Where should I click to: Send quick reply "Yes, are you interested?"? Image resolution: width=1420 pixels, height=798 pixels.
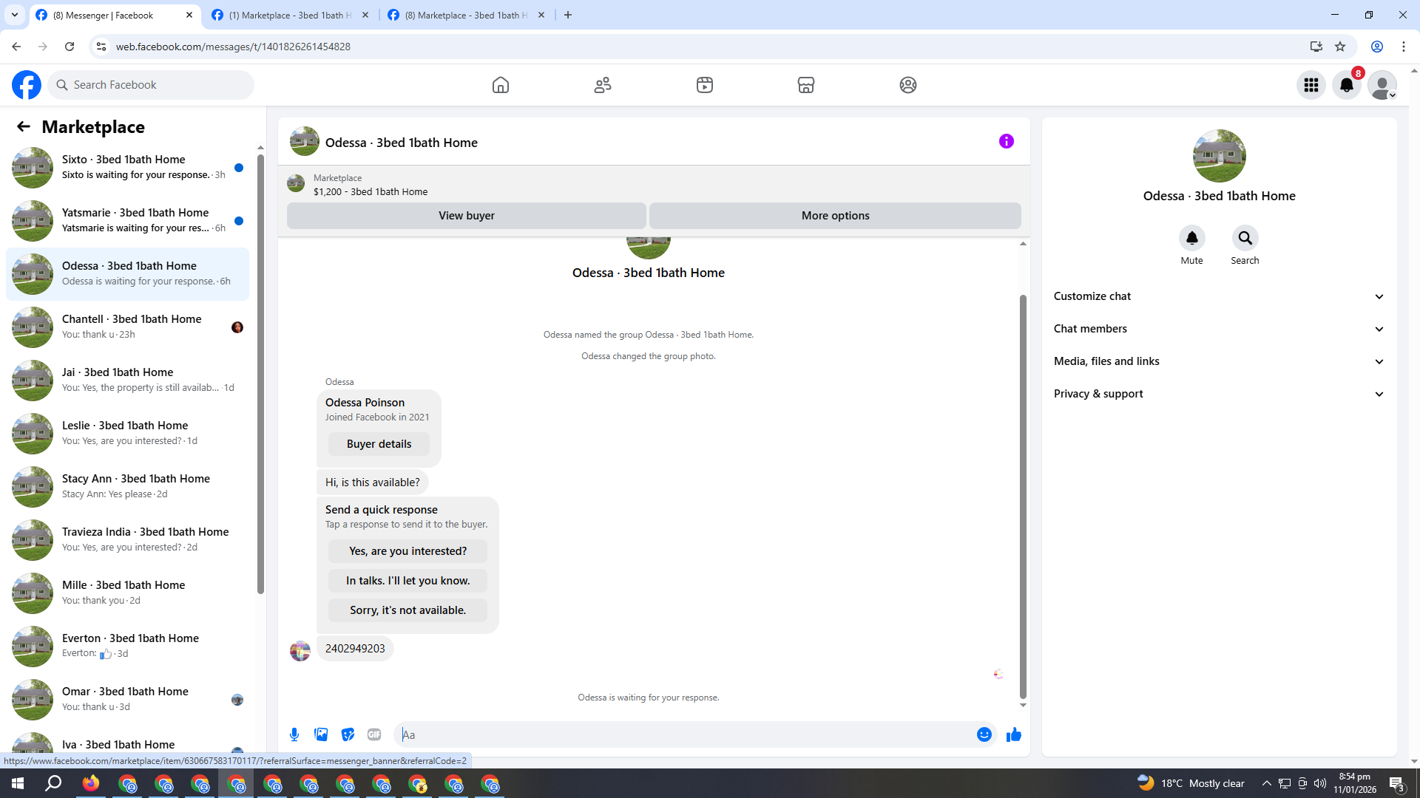pos(408,551)
